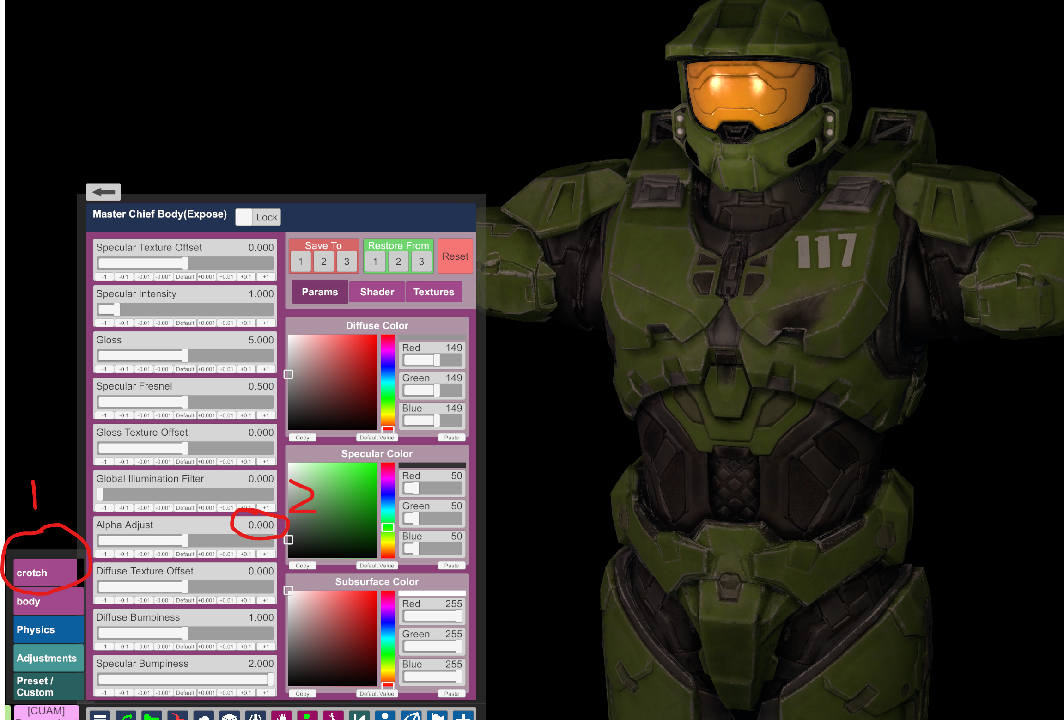
Task: Click the Alpha Adjust value 0.000
Action: point(261,525)
